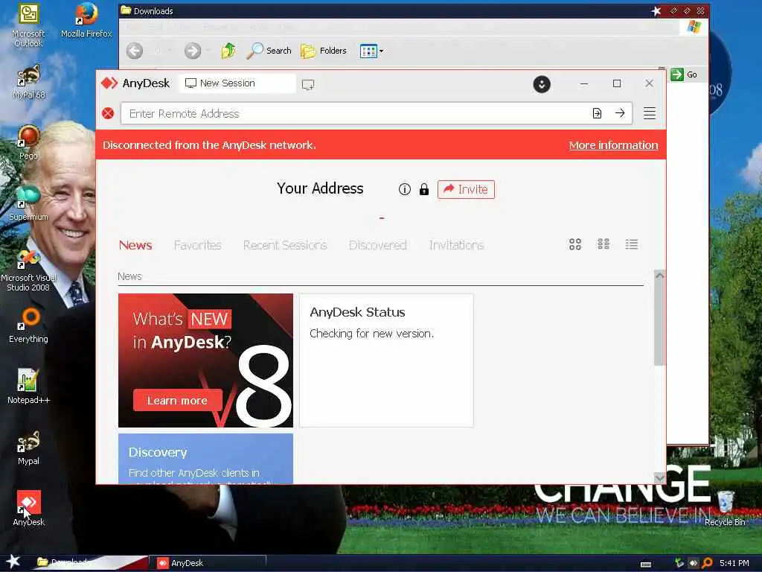Click the star Start button on taskbar

13,562
